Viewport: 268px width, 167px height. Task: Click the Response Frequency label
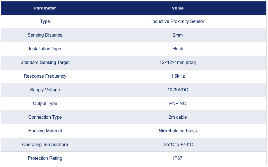tap(45, 76)
